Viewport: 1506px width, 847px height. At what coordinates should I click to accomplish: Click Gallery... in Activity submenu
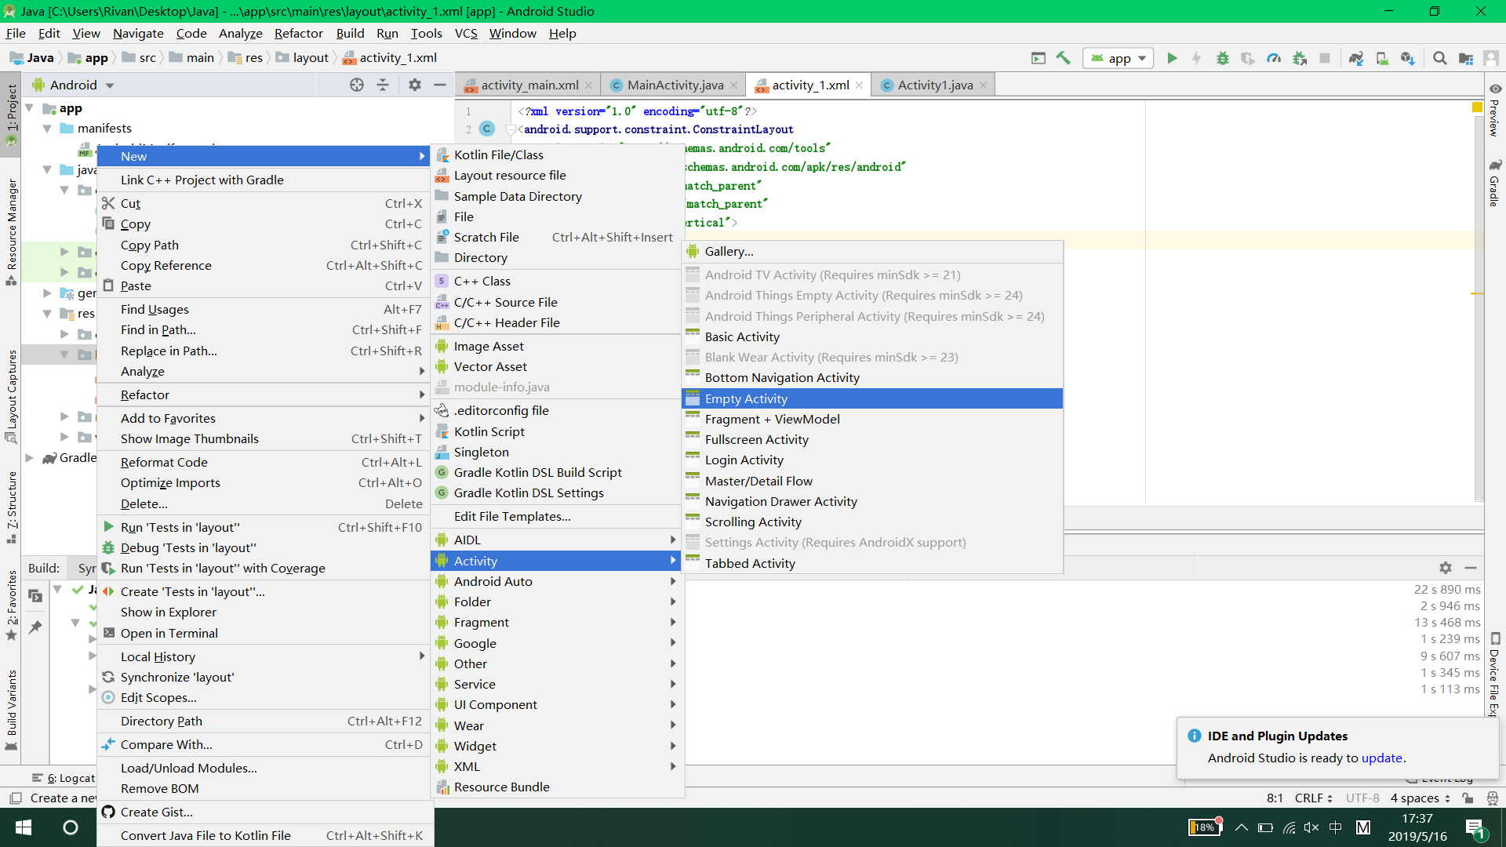pyautogui.click(x=872, y=251)
